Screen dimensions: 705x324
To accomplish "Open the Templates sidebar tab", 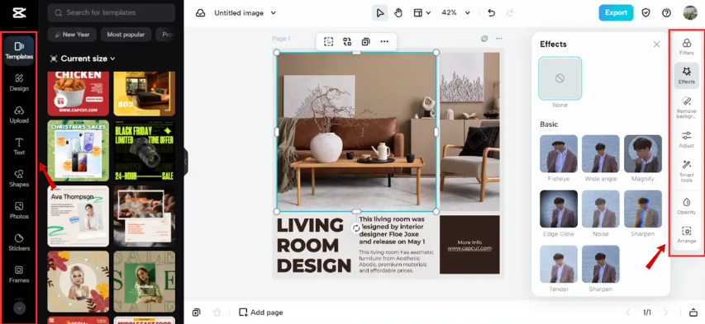I will (x=19, y=50).
